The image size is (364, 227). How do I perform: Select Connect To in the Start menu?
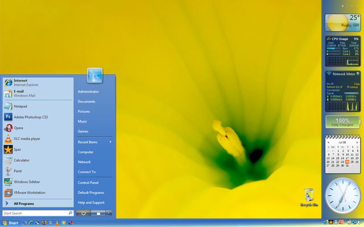pyautogui.click(x=86, y=172)
